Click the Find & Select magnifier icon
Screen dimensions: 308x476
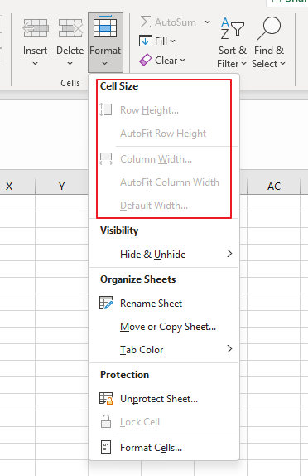pyautogui.click(x=269, y=28)
